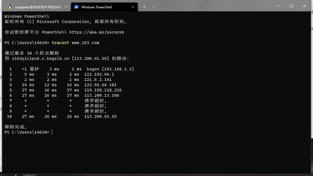
Task: Click the X on the Windows PowerShell tab
Action: pos(133,7)
